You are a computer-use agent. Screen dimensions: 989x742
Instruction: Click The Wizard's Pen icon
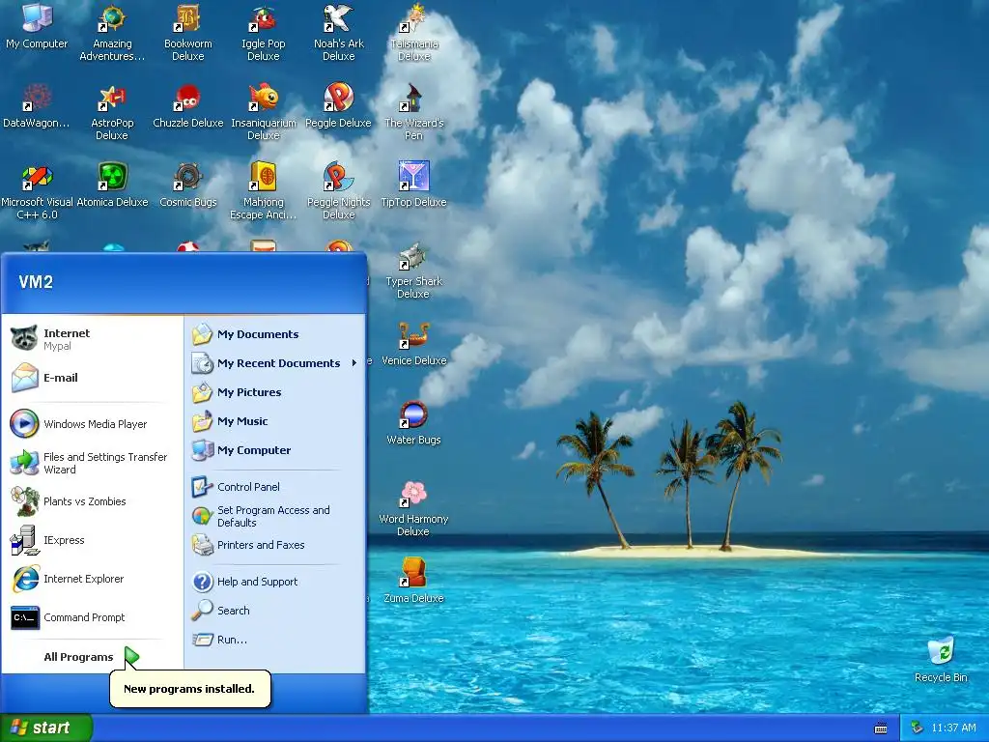pyautogui.click(x=413, y=112)
